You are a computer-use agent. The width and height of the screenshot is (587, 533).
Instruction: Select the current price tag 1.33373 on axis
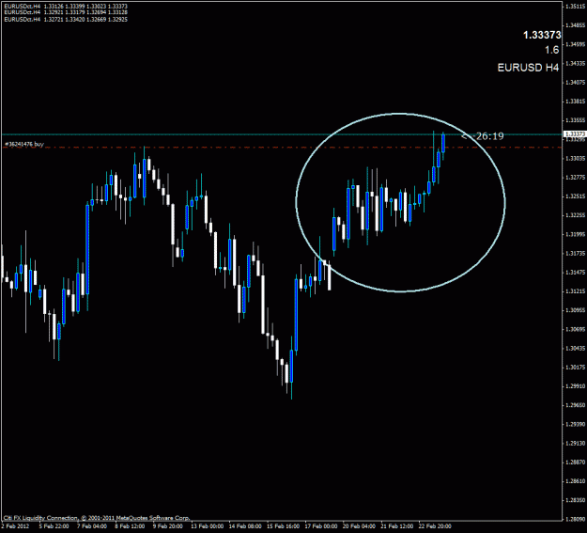click(x=575, y=134)
